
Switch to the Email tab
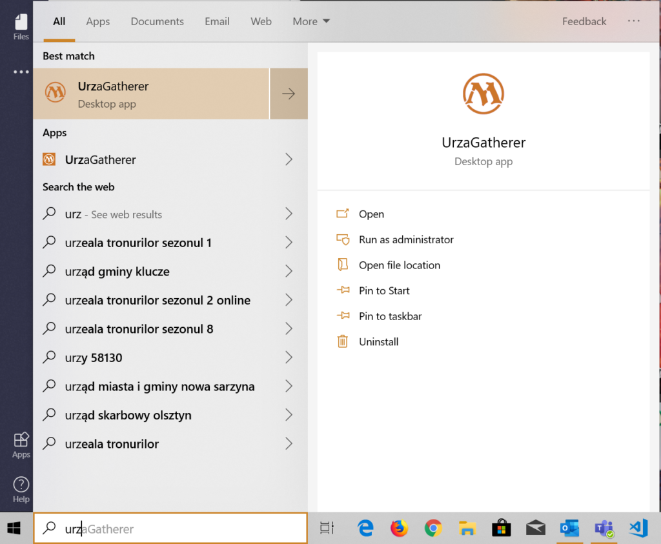(217, 21)
